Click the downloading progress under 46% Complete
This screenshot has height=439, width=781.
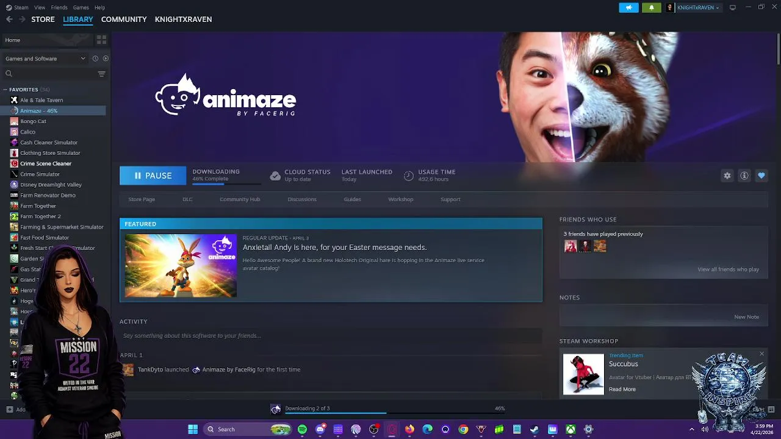226,184
